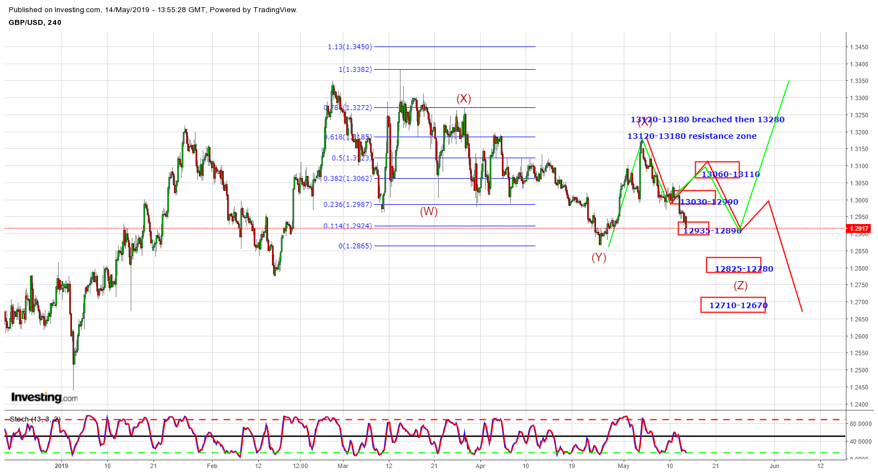Select the 12935-12890 zone label
Image resolution: width=878 pixels, height=473 pixels.
(x=712, y=231)
